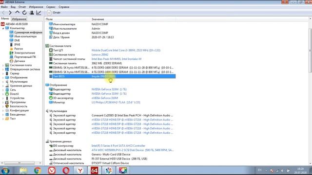Switch to the Избранное sidebar tab

(x=19, y=19)
